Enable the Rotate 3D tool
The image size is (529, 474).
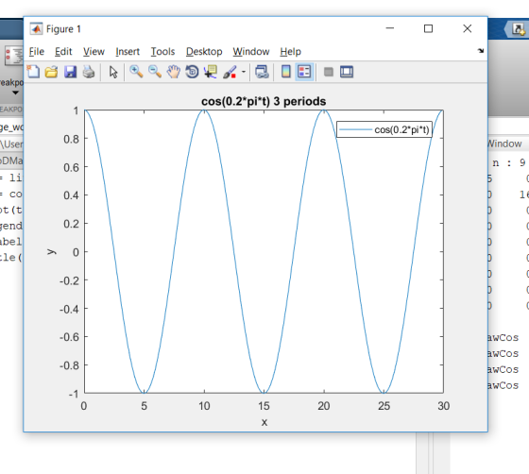(192, 72)
